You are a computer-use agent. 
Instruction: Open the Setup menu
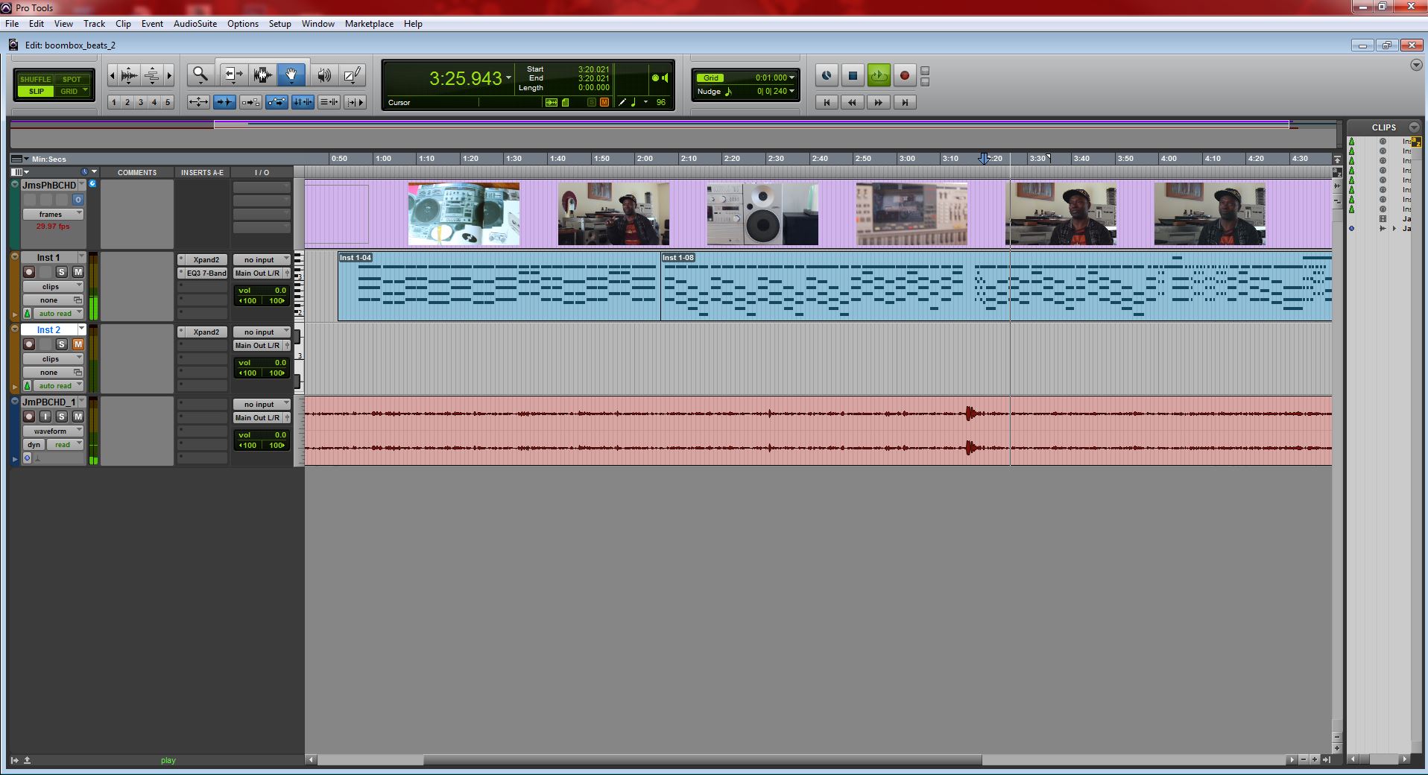279,24
